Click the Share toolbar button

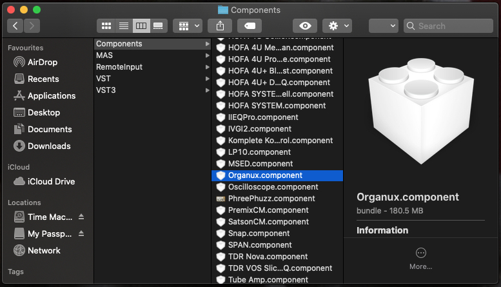(220, 26)
